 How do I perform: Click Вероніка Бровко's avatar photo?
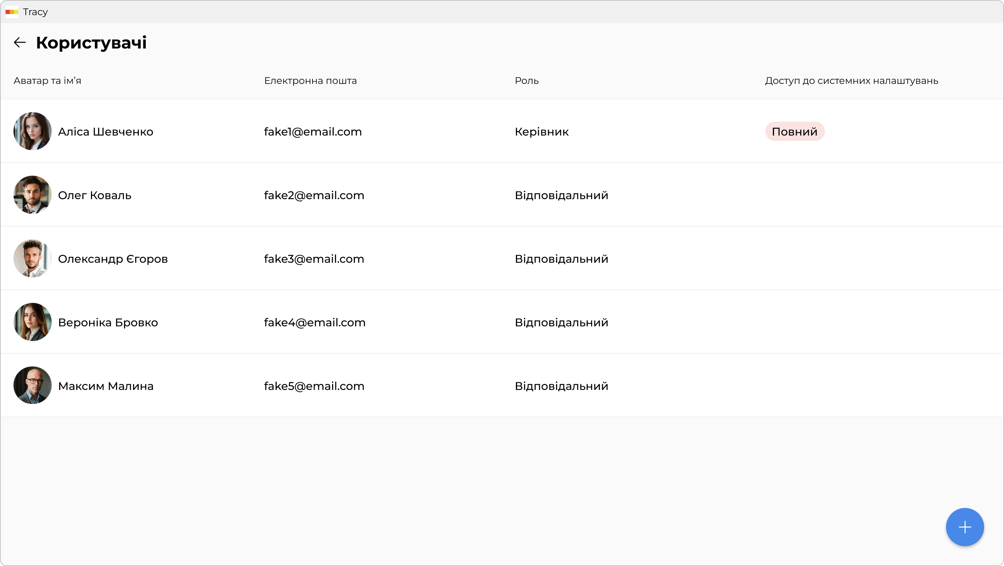pyautogui.click(x=33, y=322)
